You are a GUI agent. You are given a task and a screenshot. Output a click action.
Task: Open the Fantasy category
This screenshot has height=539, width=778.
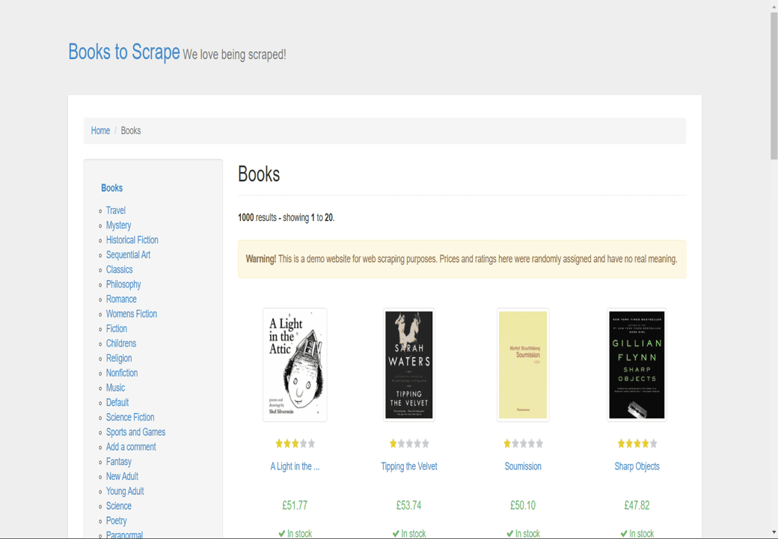click(x=119, y=462)
